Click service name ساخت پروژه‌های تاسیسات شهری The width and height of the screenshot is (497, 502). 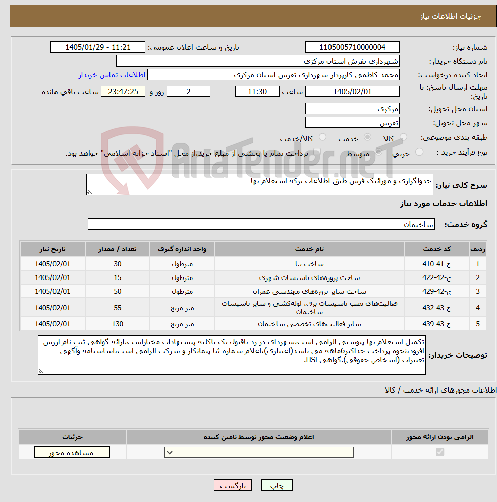(309, 277)
